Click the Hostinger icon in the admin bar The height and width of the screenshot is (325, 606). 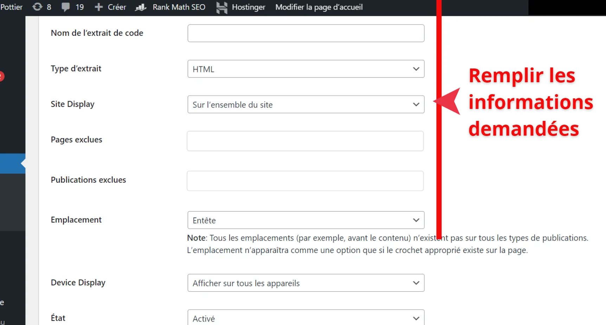pos(221,7)
